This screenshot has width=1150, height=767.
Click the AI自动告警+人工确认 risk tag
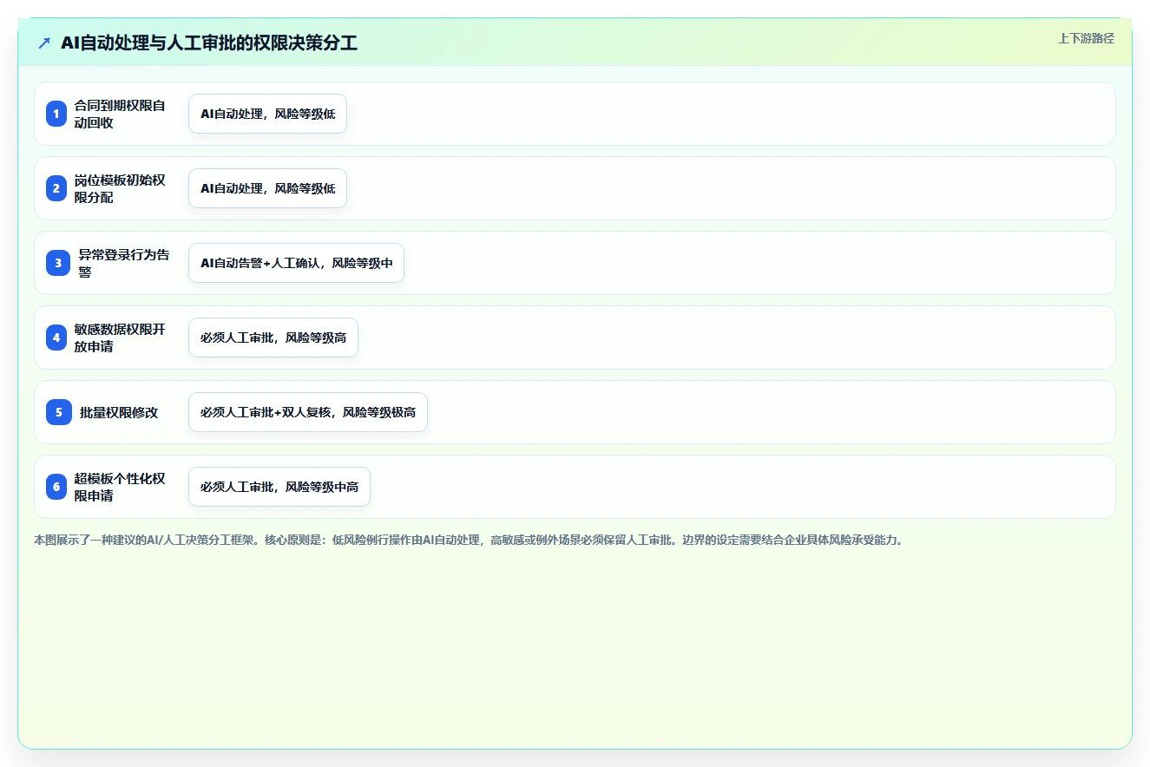(x=296, y=263)
